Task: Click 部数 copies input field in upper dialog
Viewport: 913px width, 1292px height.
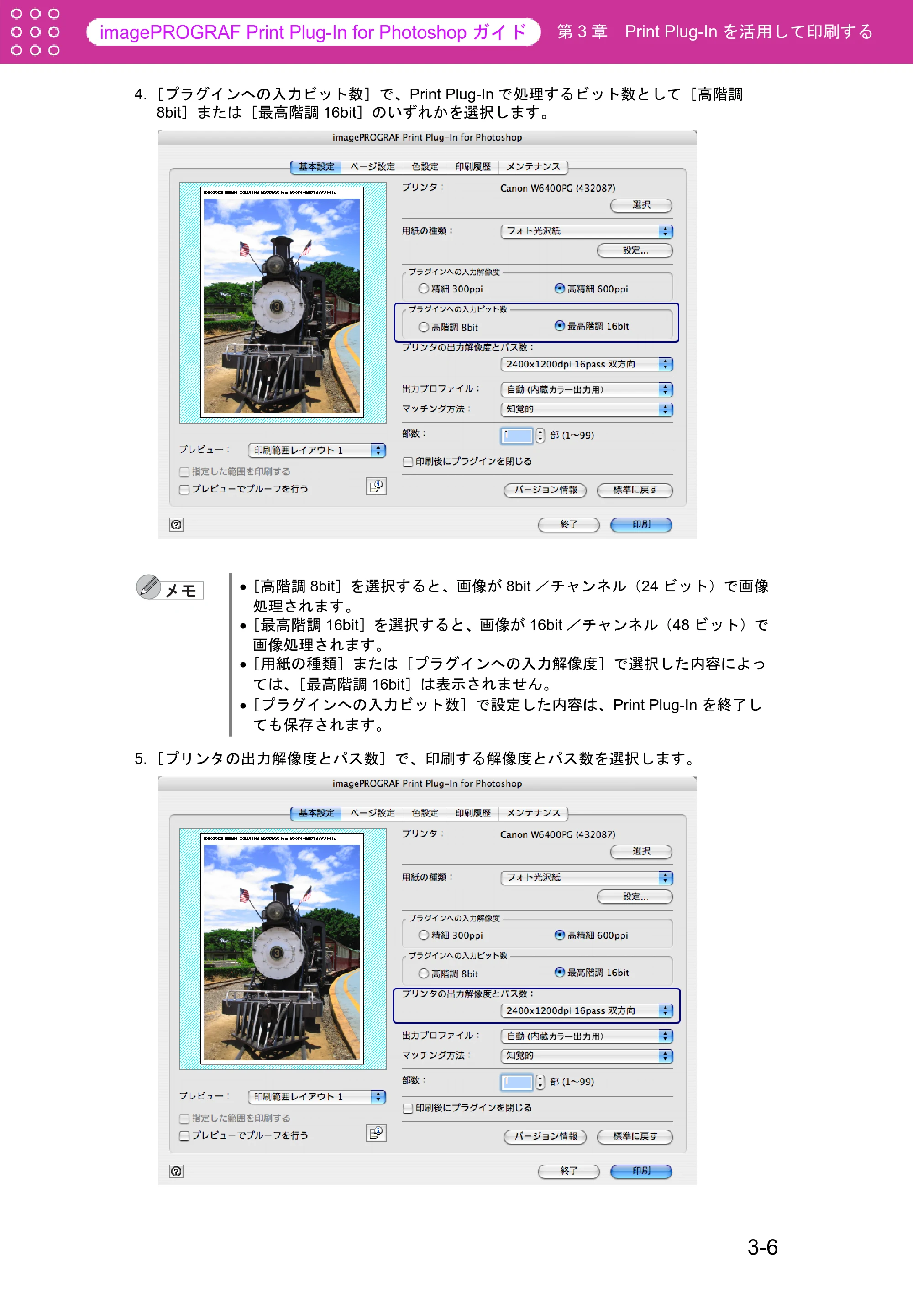Action: pyautogui.click(x=516, y=435)
